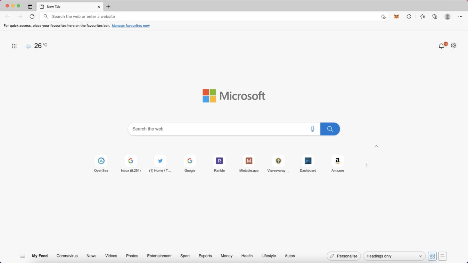Open the MetaMask extension
Viewport: 468px width, 263px height.
396,16
